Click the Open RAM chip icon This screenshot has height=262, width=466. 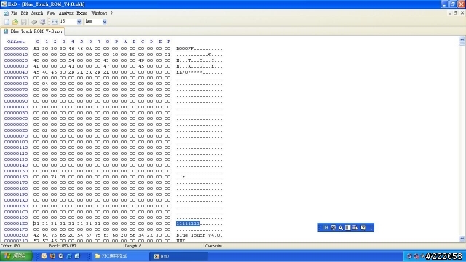34,22
